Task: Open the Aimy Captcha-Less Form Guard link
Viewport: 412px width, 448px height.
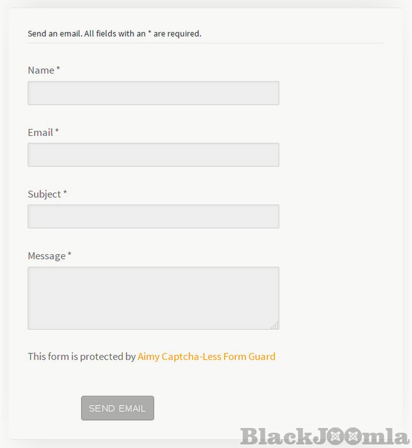Action: (206, 356)
